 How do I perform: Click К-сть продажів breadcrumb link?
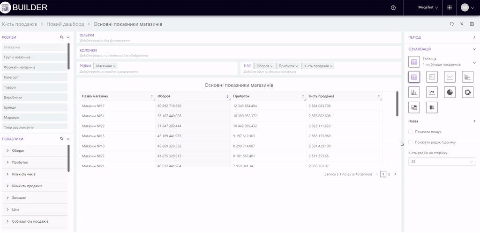pyautogui.click(x=20, y=24)
